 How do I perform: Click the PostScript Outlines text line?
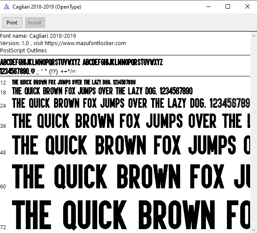(x=24, y=50)
